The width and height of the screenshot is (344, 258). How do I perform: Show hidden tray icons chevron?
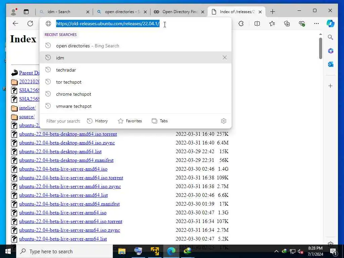(276, 251)
